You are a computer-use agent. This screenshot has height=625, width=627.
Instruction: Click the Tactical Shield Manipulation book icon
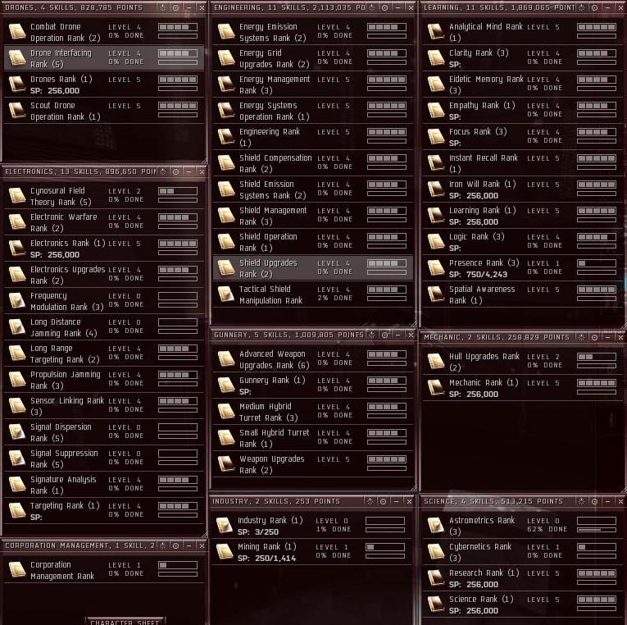click(226, 294)
